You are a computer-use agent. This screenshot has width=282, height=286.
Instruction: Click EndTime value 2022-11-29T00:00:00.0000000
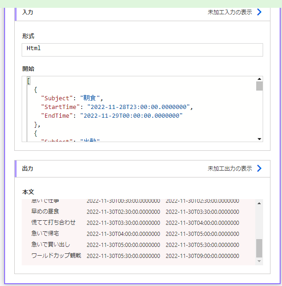tap(131, 115)
